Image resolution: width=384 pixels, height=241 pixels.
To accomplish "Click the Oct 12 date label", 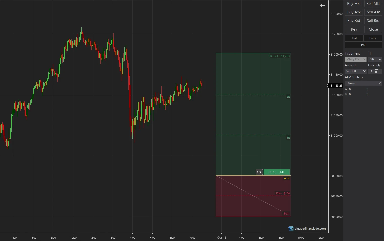I will 222,238.
